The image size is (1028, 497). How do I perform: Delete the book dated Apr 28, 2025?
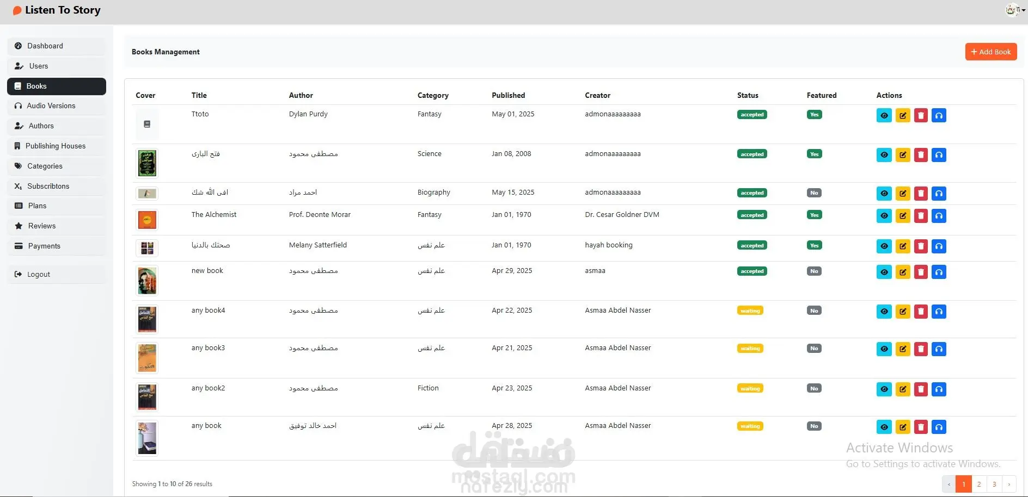pos(921,427)
